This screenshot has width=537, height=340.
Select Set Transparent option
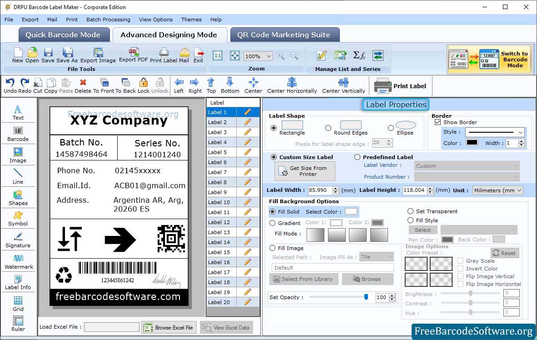[x=410, y=211]
